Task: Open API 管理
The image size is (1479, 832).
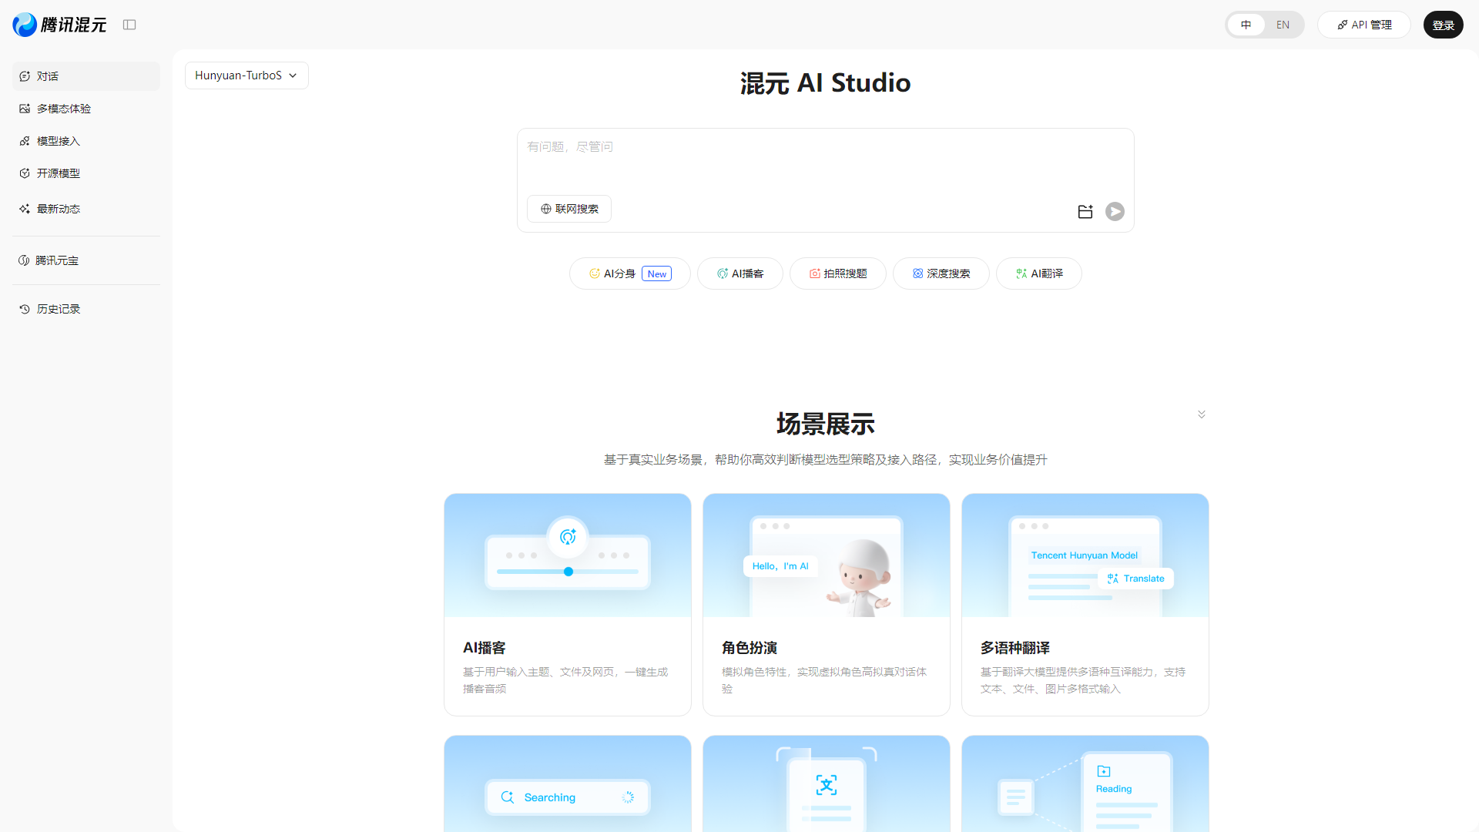Action: (1363, 25)
